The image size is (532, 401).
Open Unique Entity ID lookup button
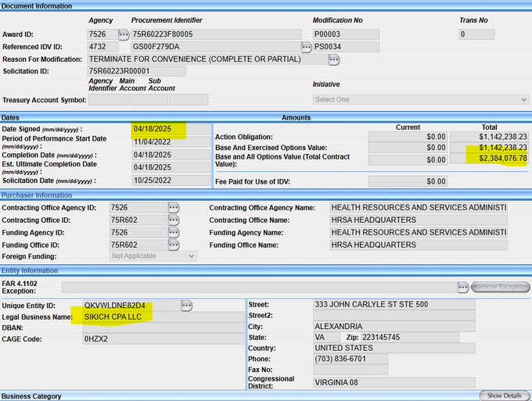186,305
